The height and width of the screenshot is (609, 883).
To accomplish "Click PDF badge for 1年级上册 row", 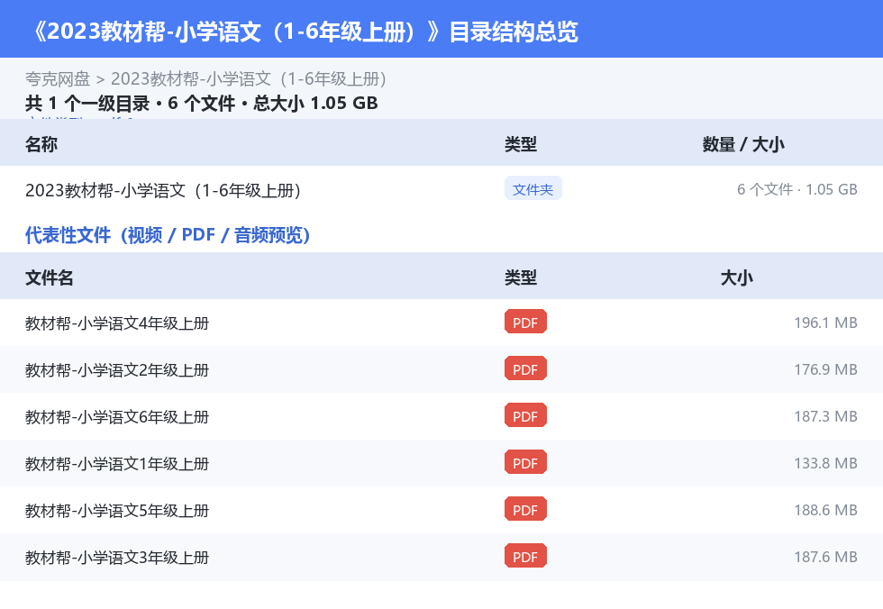I will tap(525, 462).
